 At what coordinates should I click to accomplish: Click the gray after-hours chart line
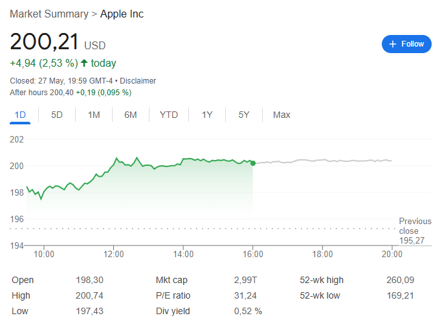pos(324,161)
